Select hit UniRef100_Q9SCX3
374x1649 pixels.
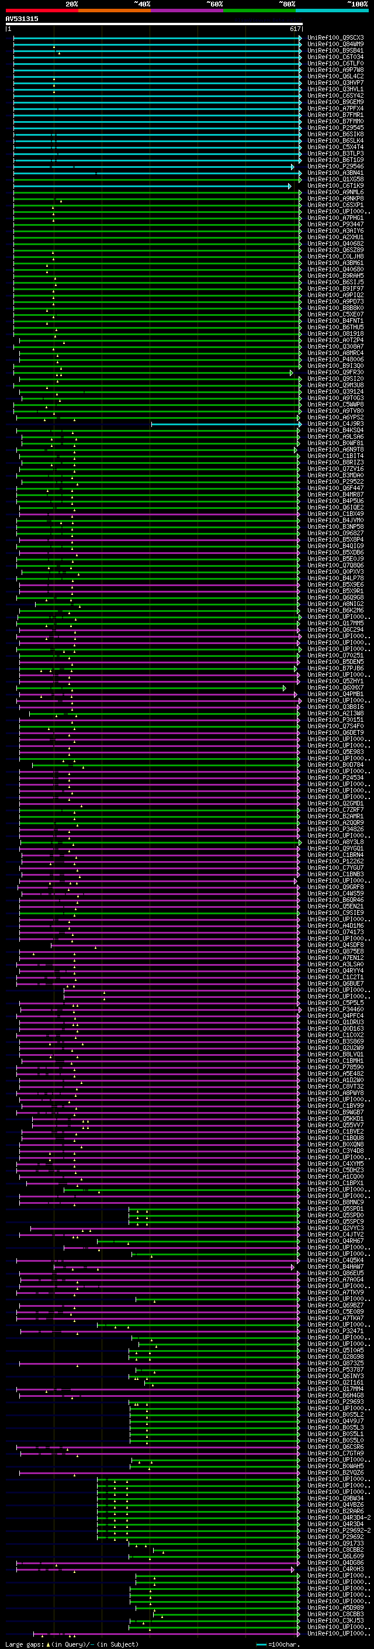[x=335, y=38]
